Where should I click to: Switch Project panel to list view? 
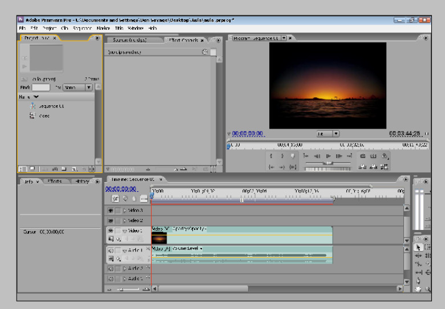click(x=23, y=169)
